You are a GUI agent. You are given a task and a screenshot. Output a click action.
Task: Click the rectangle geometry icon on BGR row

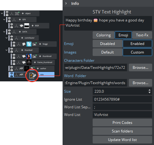point(21,26)
